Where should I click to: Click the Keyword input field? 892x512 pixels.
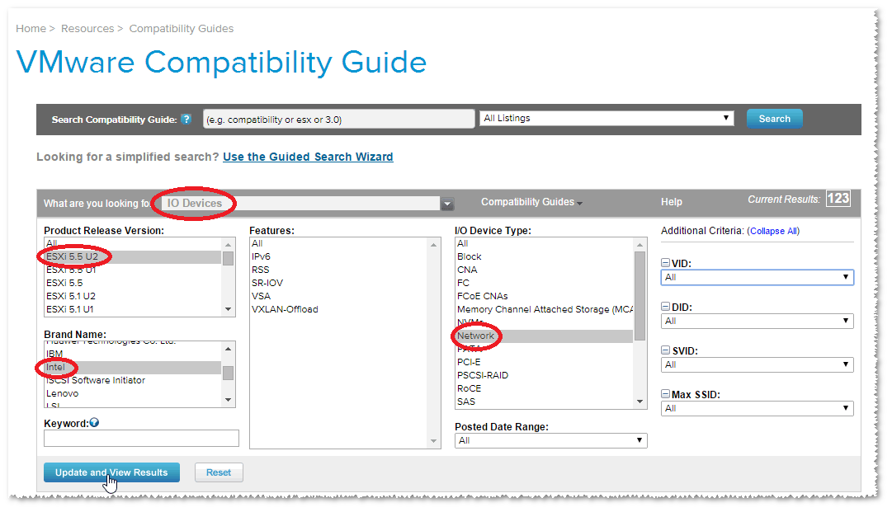(141, 438)
